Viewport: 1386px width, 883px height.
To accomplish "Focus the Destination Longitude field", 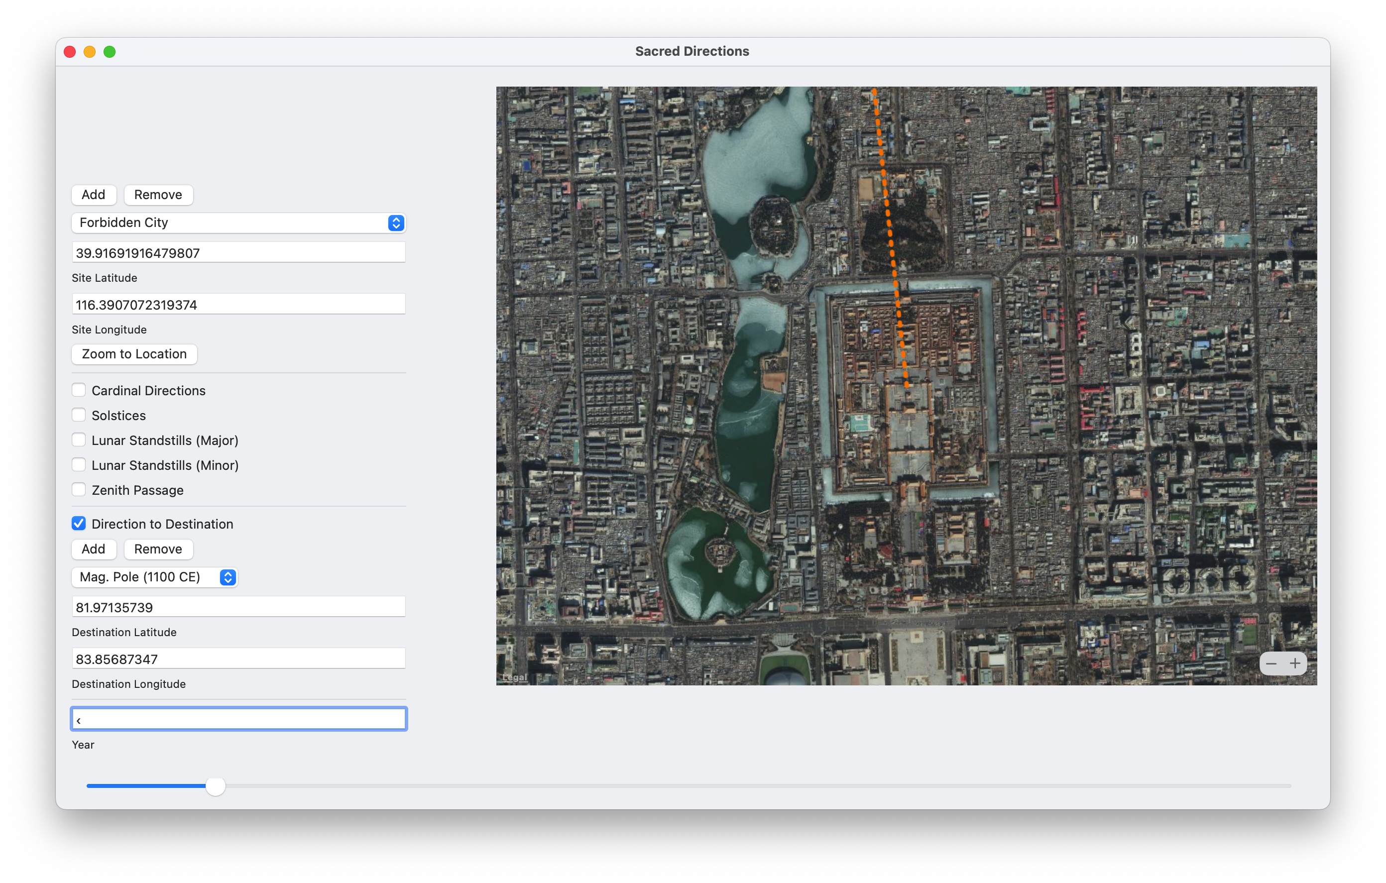I will 238,659.
